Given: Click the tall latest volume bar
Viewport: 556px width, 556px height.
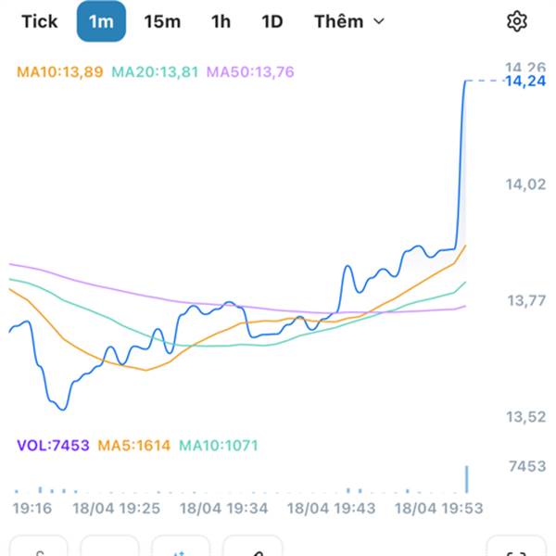Looking at the screenshot, I should click(467, 479).
